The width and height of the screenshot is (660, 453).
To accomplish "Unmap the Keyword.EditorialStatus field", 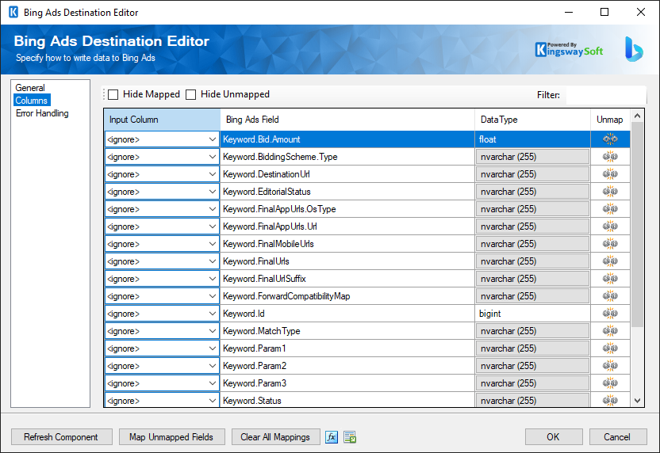I will pos(610,192).
